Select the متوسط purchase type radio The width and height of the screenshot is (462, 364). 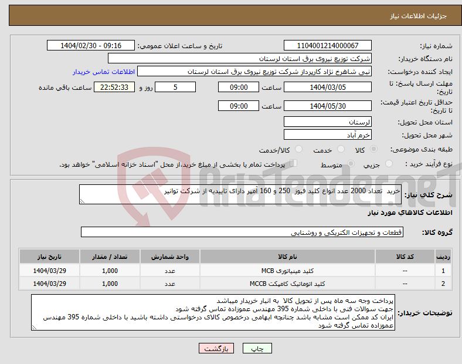[x=351, y=164]
